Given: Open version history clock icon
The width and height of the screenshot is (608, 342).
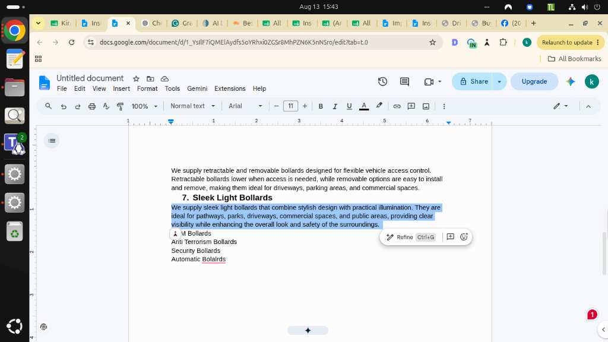Looking at the screenshot, I should click(382, 81).
